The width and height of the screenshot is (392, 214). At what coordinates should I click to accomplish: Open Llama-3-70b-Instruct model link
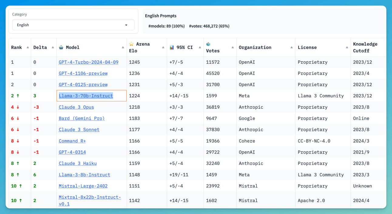point(86,96)
